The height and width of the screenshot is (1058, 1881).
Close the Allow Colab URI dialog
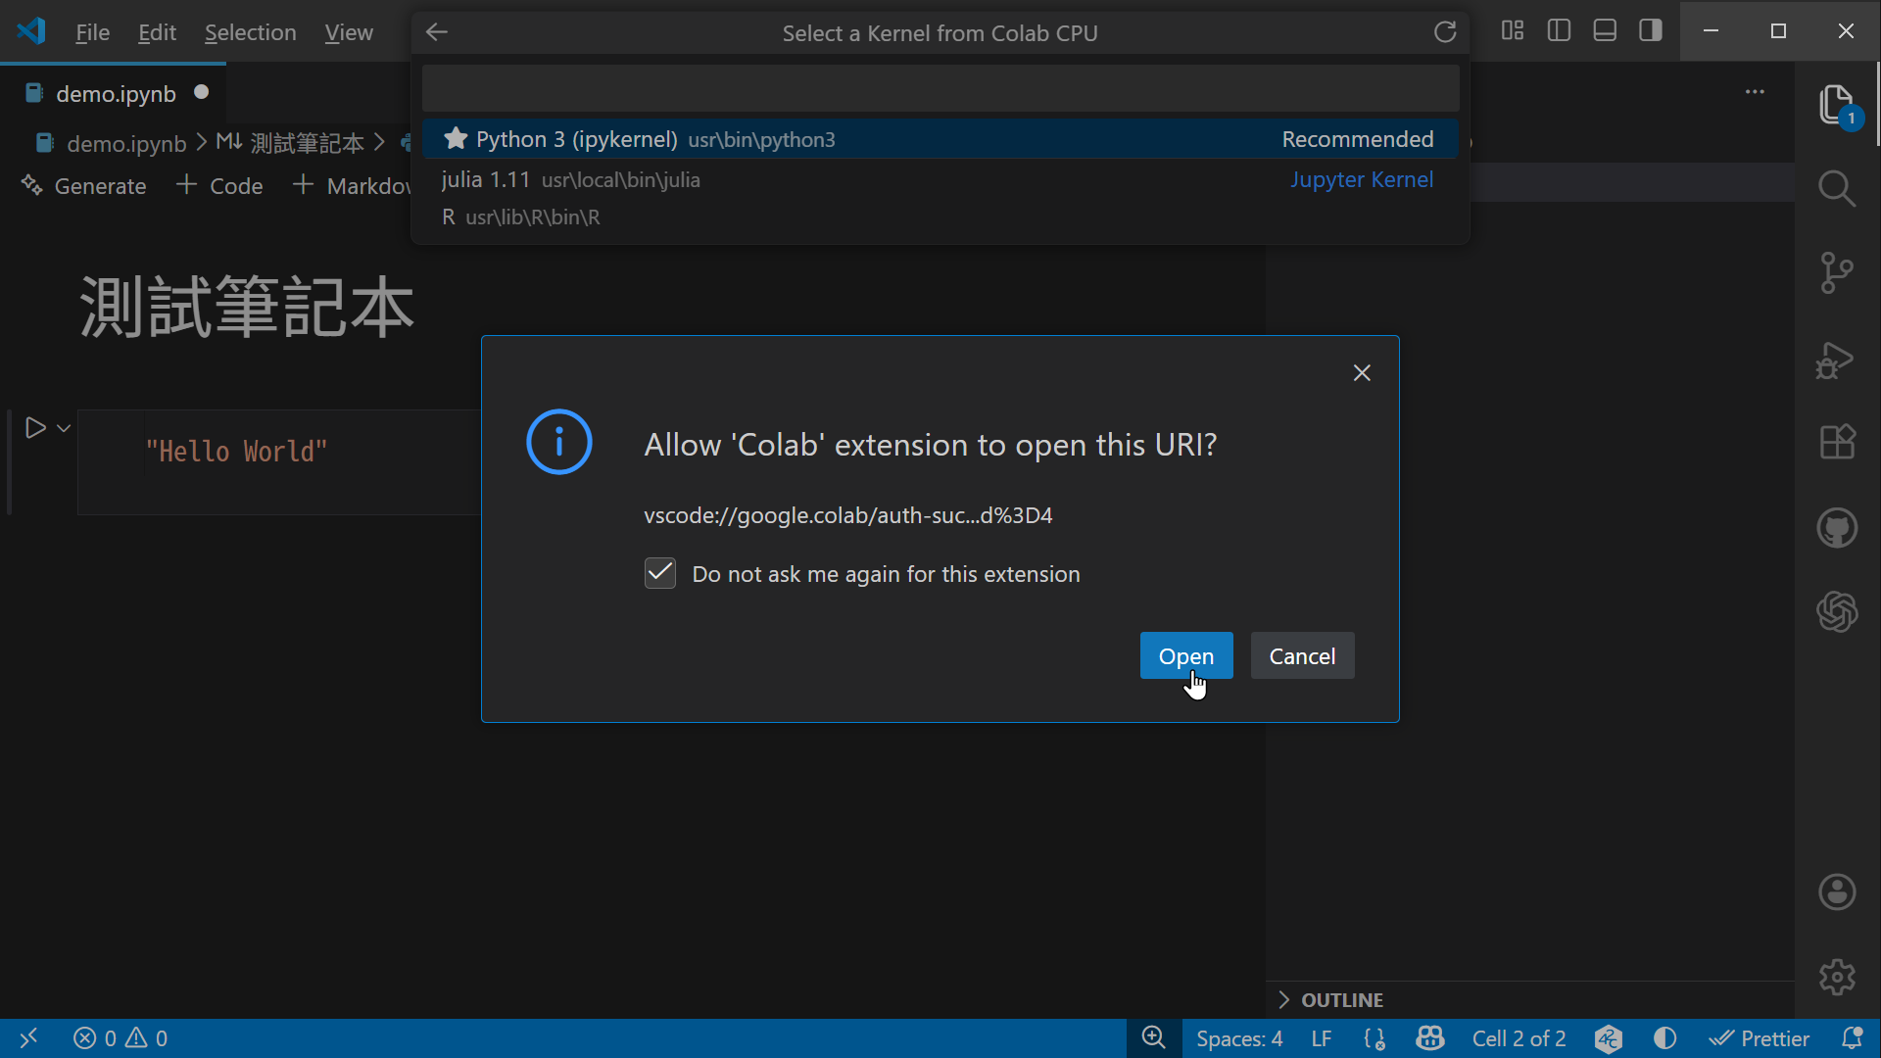pos(1362,373)
